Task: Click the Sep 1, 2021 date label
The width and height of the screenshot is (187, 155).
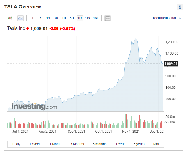Action: [76, 132]
